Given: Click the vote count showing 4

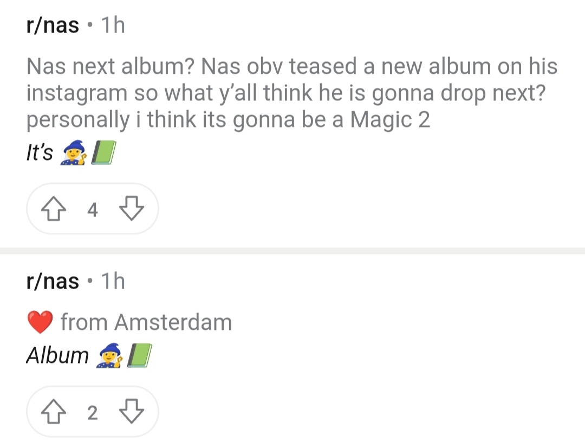Looking at the screenshot, I should (93, 209).
